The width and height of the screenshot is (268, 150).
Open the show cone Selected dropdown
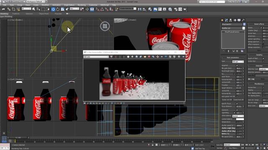[x=263, y=106]
